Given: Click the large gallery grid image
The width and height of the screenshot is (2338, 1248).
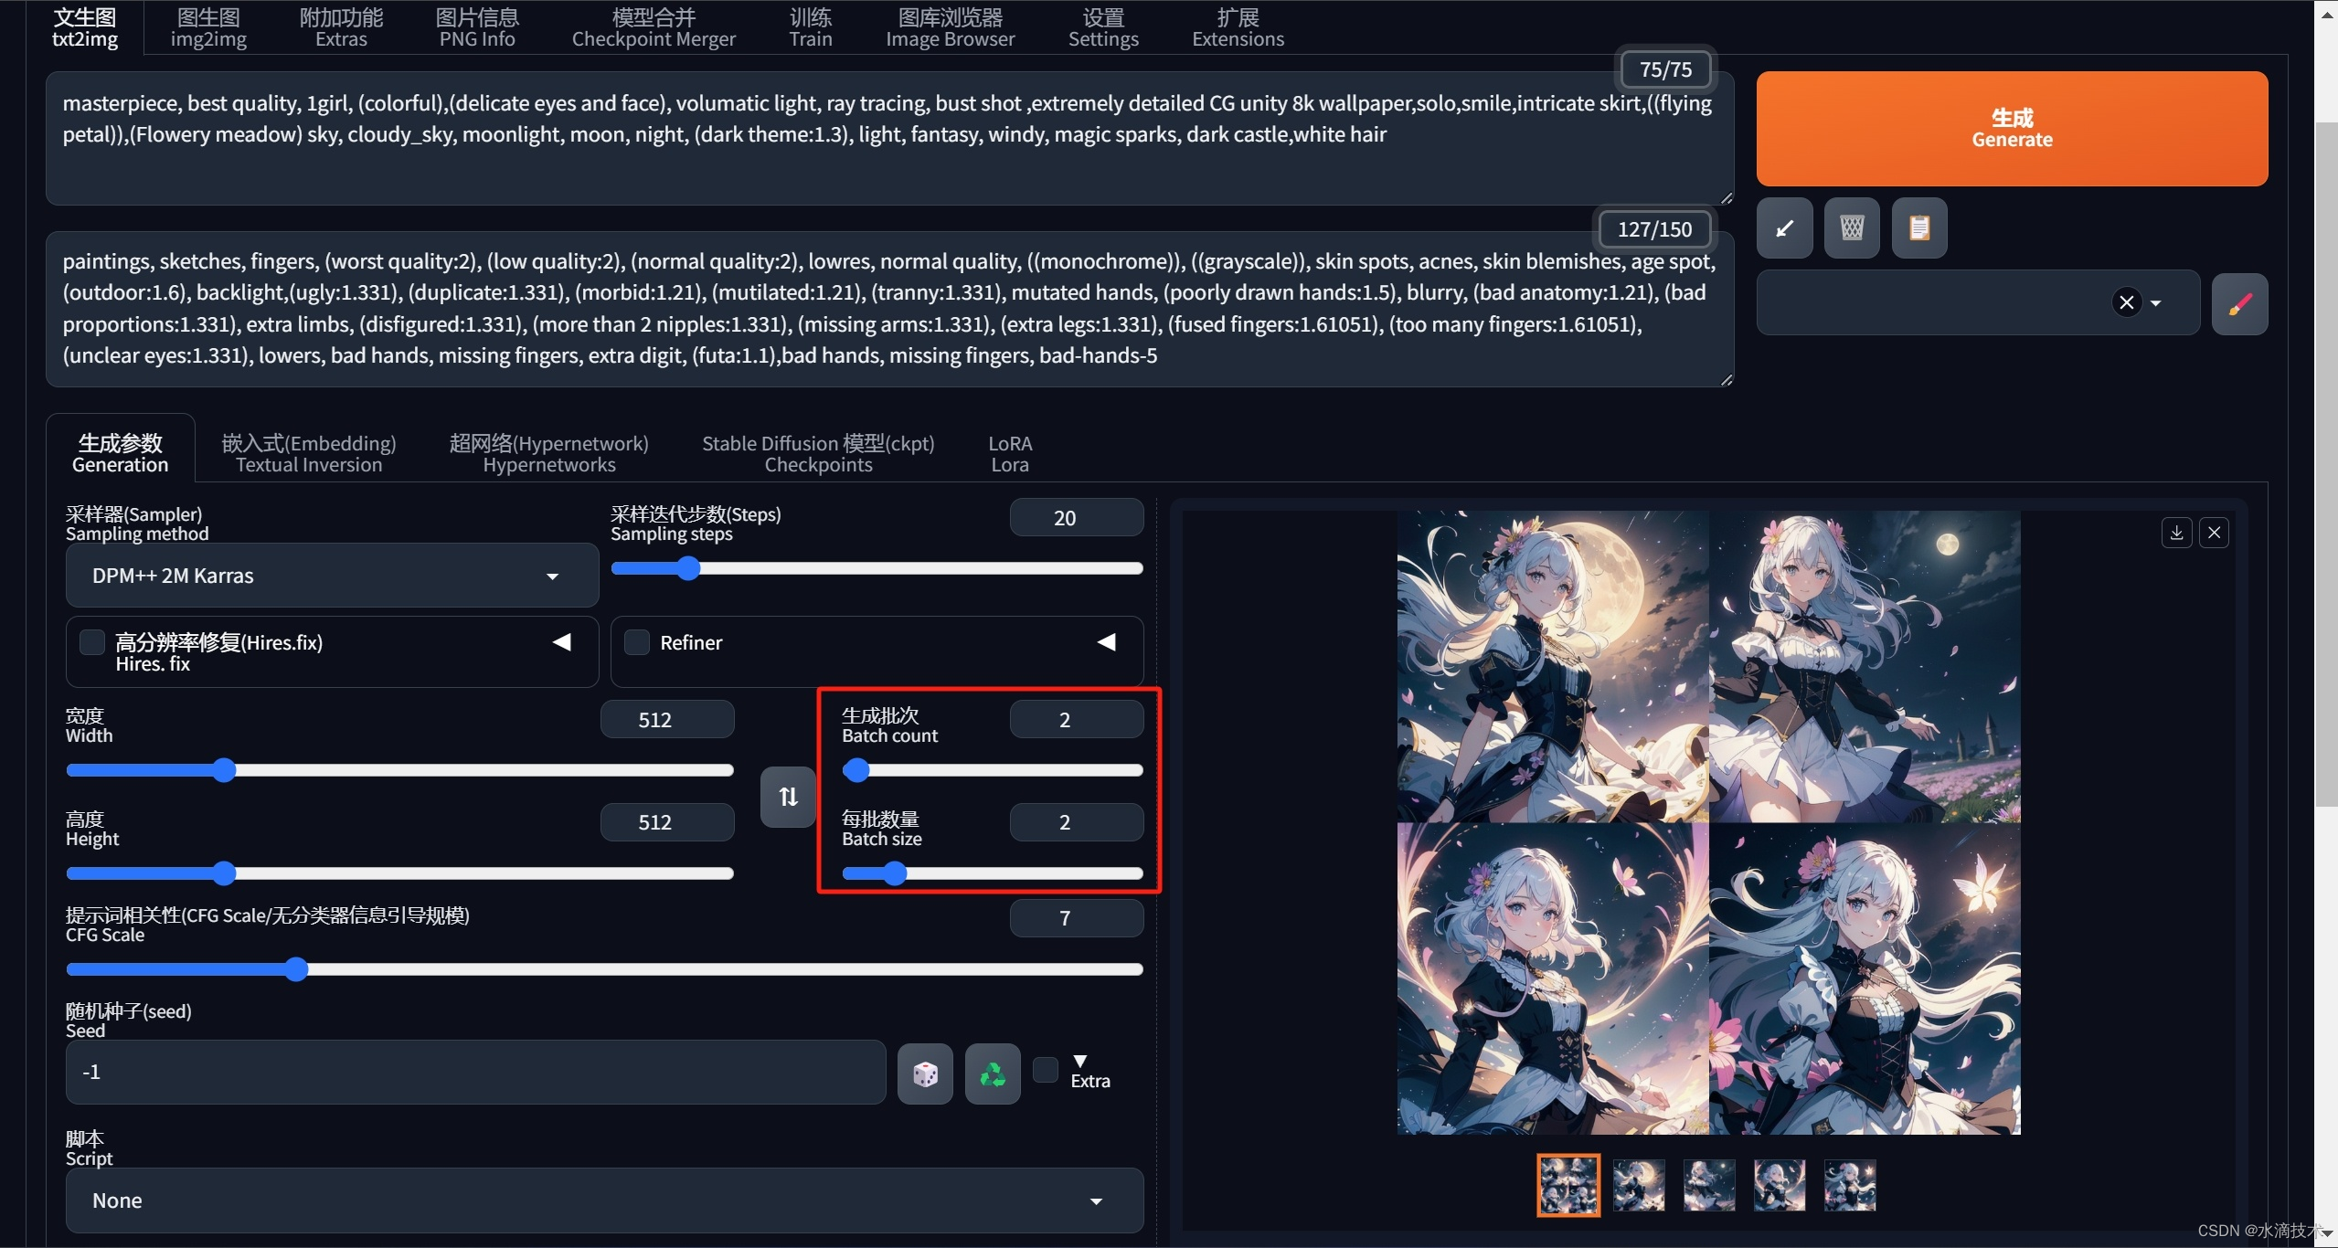Looking at the screenshot, I should (1708, 822).
